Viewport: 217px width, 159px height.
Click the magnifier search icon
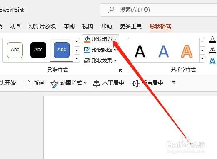(x=111, y=10)
